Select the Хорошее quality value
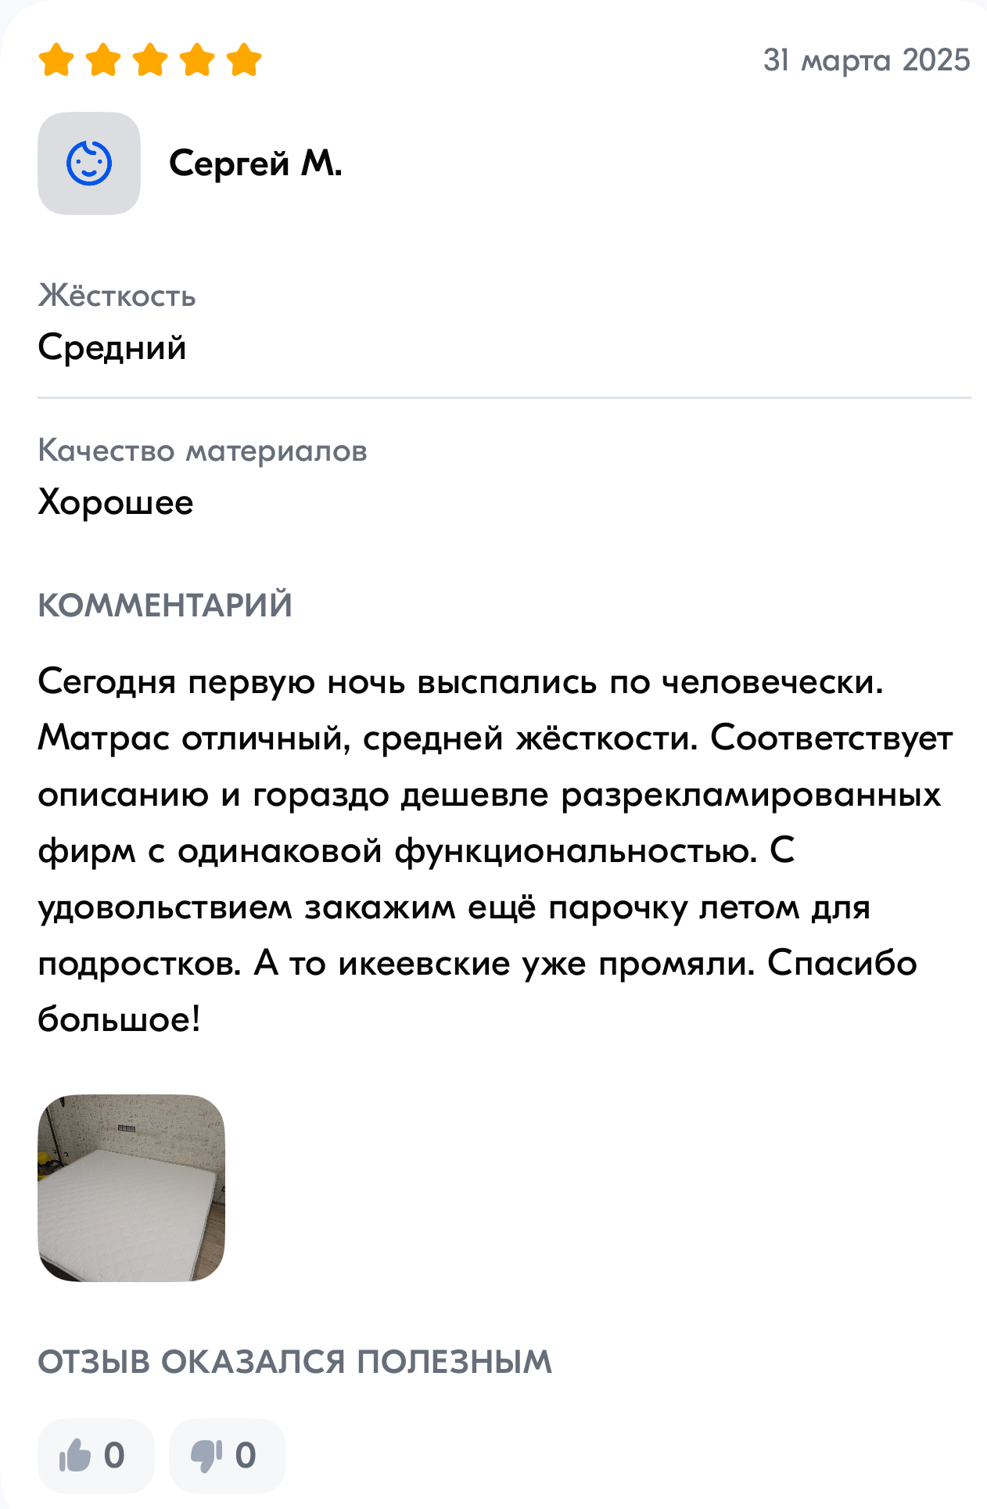The width and height of the screenshot is (987, 1509). click(116, 502)
